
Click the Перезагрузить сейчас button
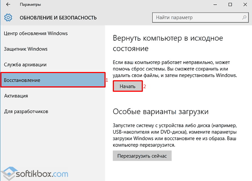pos(142,156)
